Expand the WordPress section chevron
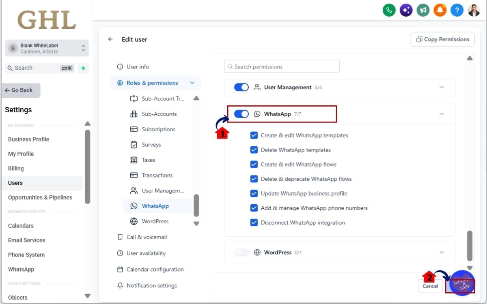This screenshot has width=487, height=304. [x=442, y=252]
